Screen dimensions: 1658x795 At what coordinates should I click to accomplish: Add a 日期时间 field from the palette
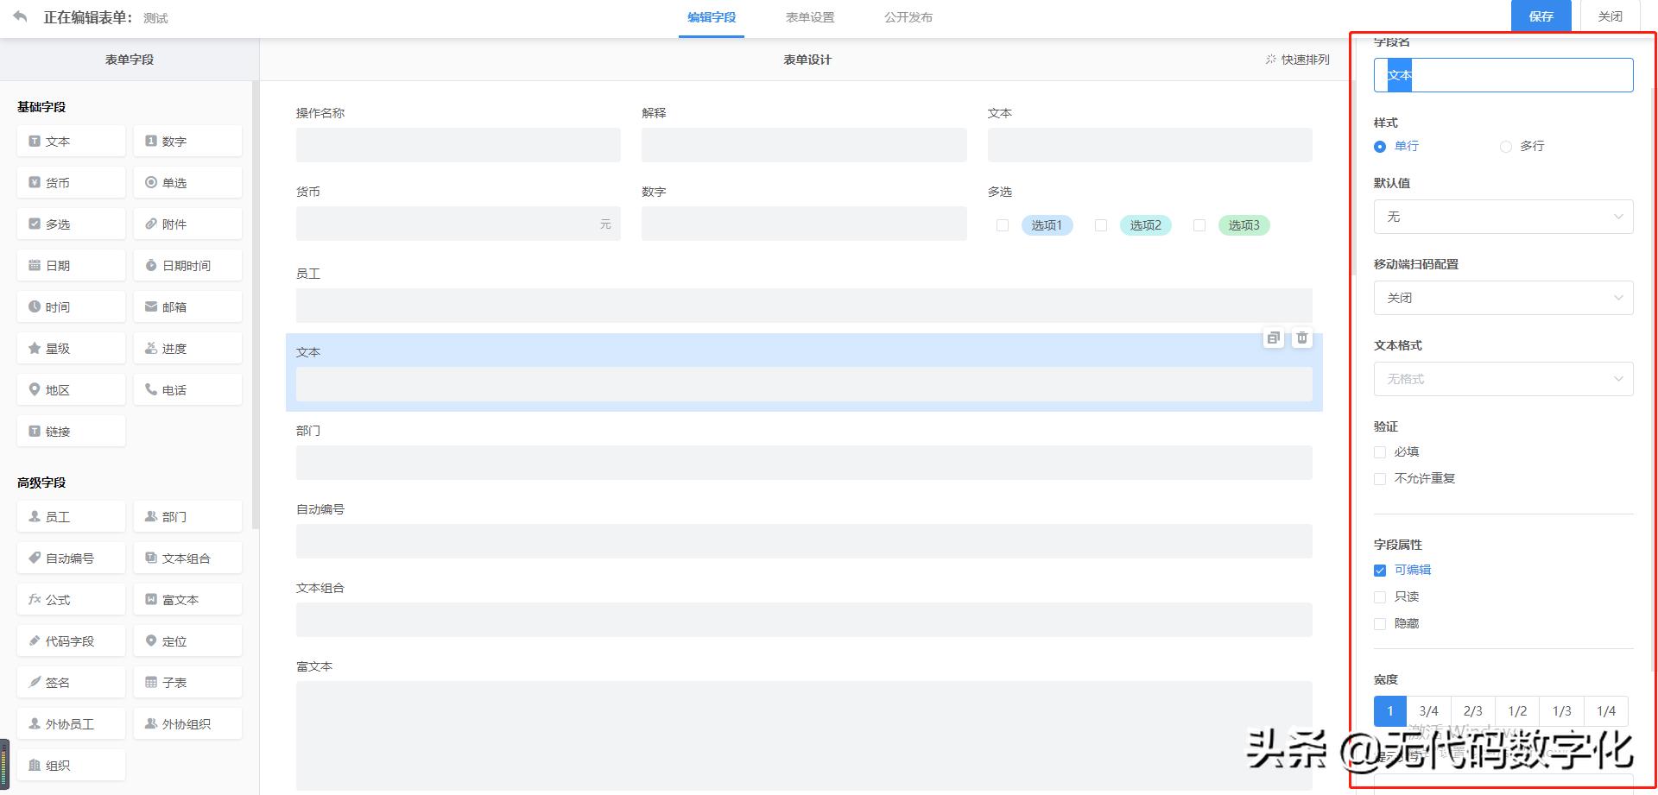coord(187,265)
